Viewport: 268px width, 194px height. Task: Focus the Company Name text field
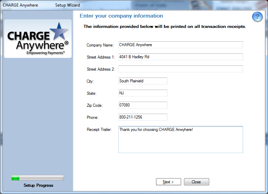[180, 45]
